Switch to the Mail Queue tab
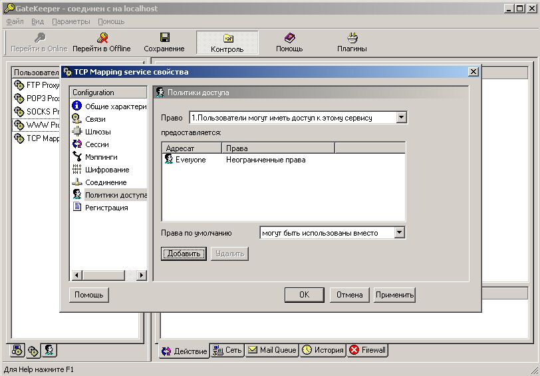Image resolution: width=540 pixels, height=376 pixels. click(272, 350)
